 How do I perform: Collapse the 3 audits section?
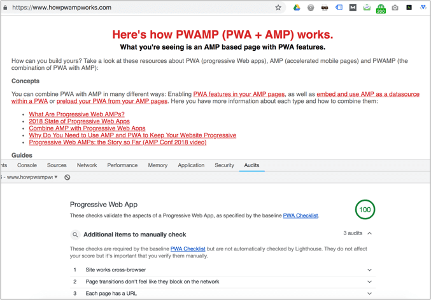click(x=369, y=233)
